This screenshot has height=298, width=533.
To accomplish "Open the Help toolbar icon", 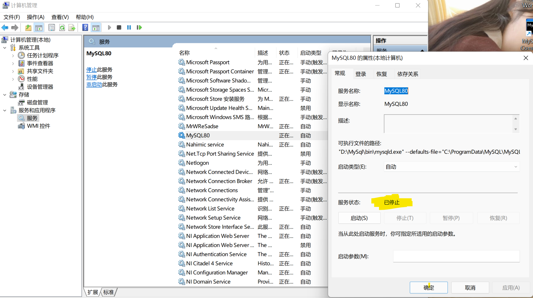I will coord(85,28).
